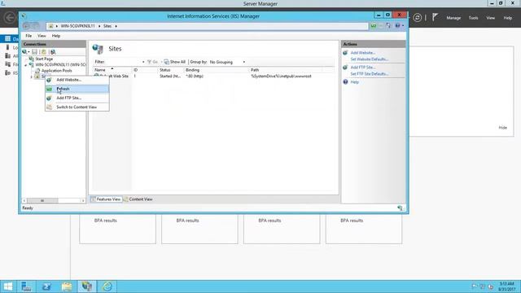Click the stop icon beside address bar
The image size is (521, 293).
(381, 26)
